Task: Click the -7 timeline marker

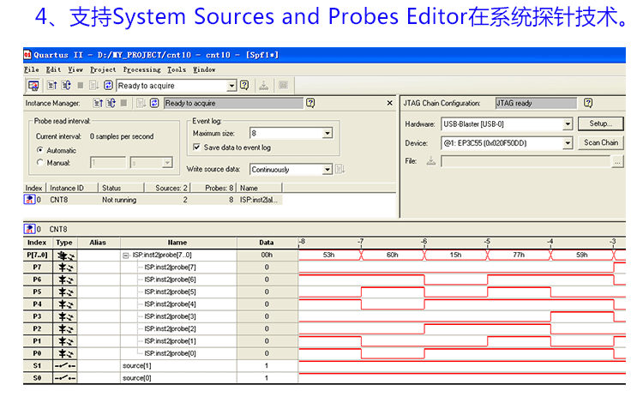Action: pos(360,242)
